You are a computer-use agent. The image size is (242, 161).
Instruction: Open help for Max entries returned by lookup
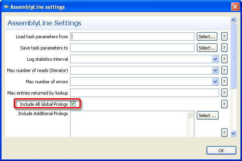click(x=224, y=93)
